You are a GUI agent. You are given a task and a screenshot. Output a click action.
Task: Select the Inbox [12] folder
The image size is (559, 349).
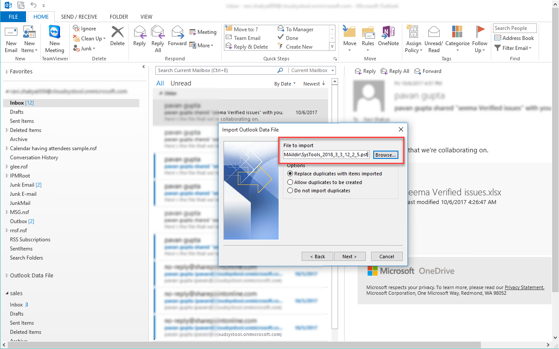[x=71, y=103]
